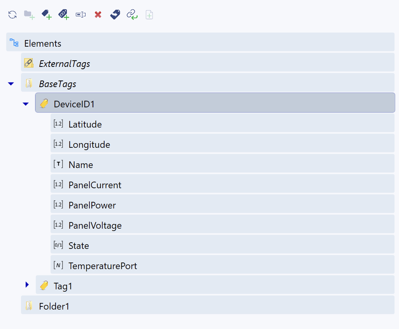The width and height of the screenshot is (399, 329).
Task: Click the chain link with green arrow icon
Action: pos(132,15)
